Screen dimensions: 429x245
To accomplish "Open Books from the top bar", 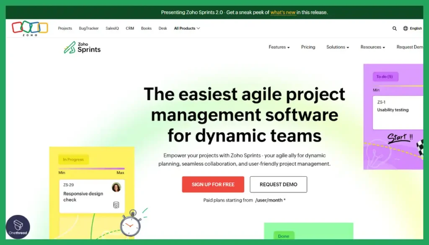I will click(146, 28).
